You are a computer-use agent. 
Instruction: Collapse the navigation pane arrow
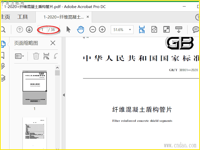(x=64, y=95)
